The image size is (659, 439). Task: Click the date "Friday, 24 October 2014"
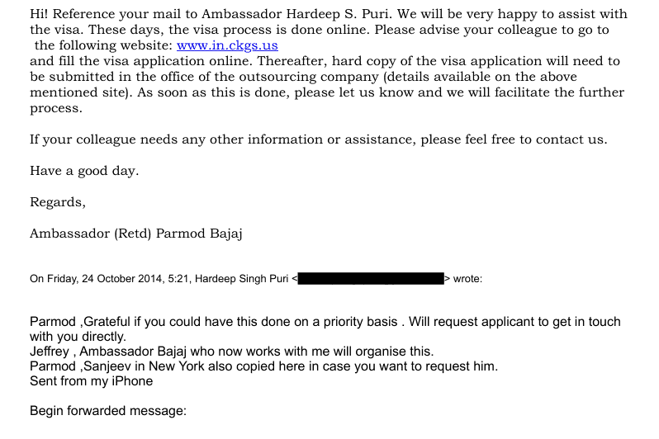point(117,279)
